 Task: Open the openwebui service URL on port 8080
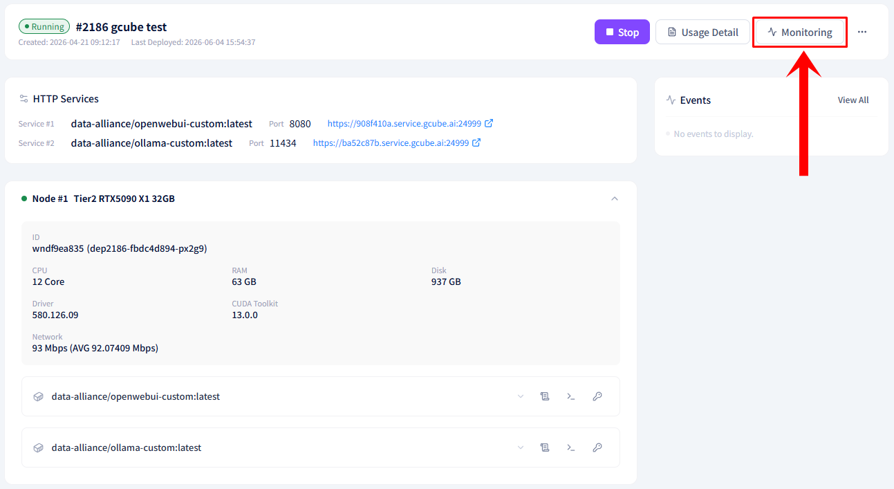click(404, 124)
